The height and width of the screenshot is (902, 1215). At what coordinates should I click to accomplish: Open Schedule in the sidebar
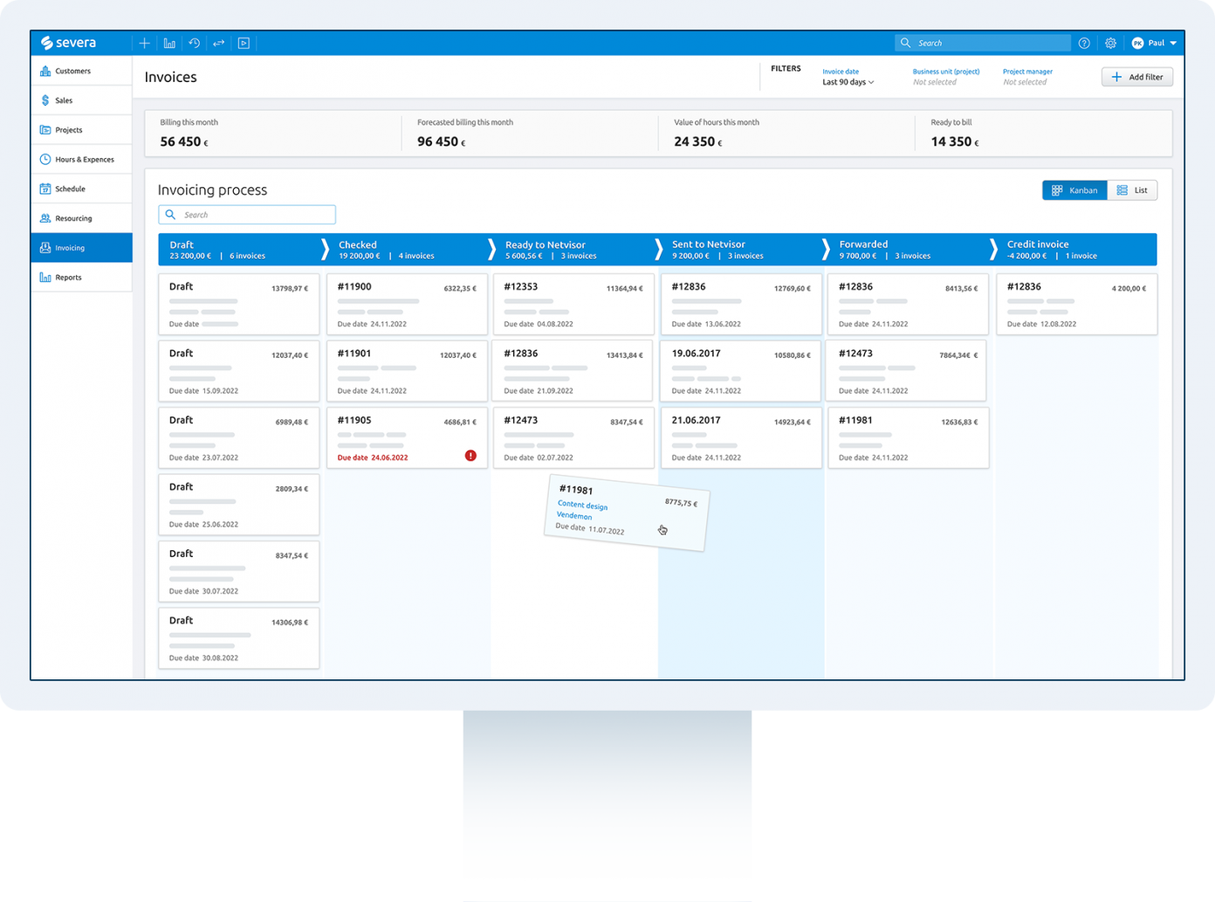click(x=81, y=189)
